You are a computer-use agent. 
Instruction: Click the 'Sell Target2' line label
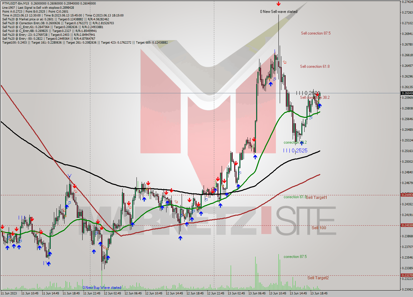click(318, 278)
